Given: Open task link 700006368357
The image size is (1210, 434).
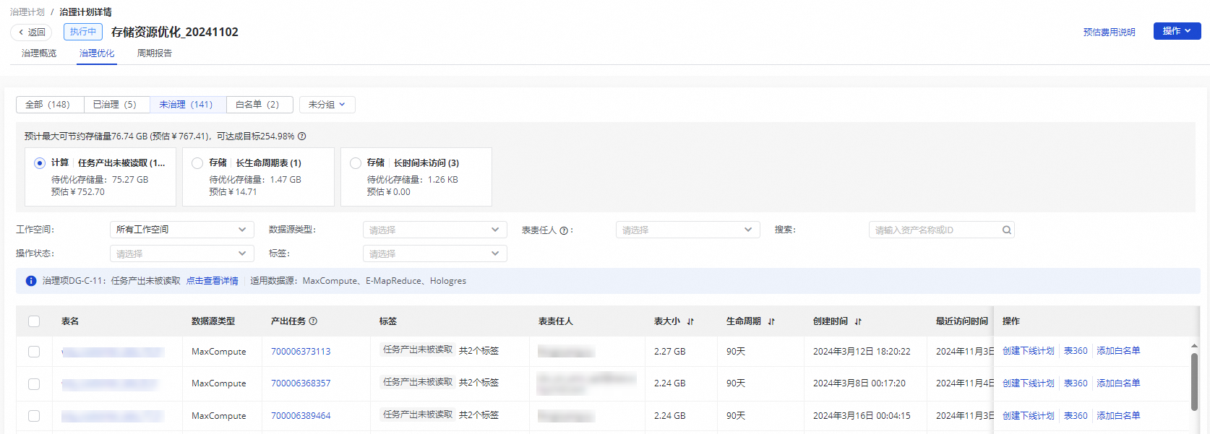Looking at the screenshot, I should tap(301, 383).
